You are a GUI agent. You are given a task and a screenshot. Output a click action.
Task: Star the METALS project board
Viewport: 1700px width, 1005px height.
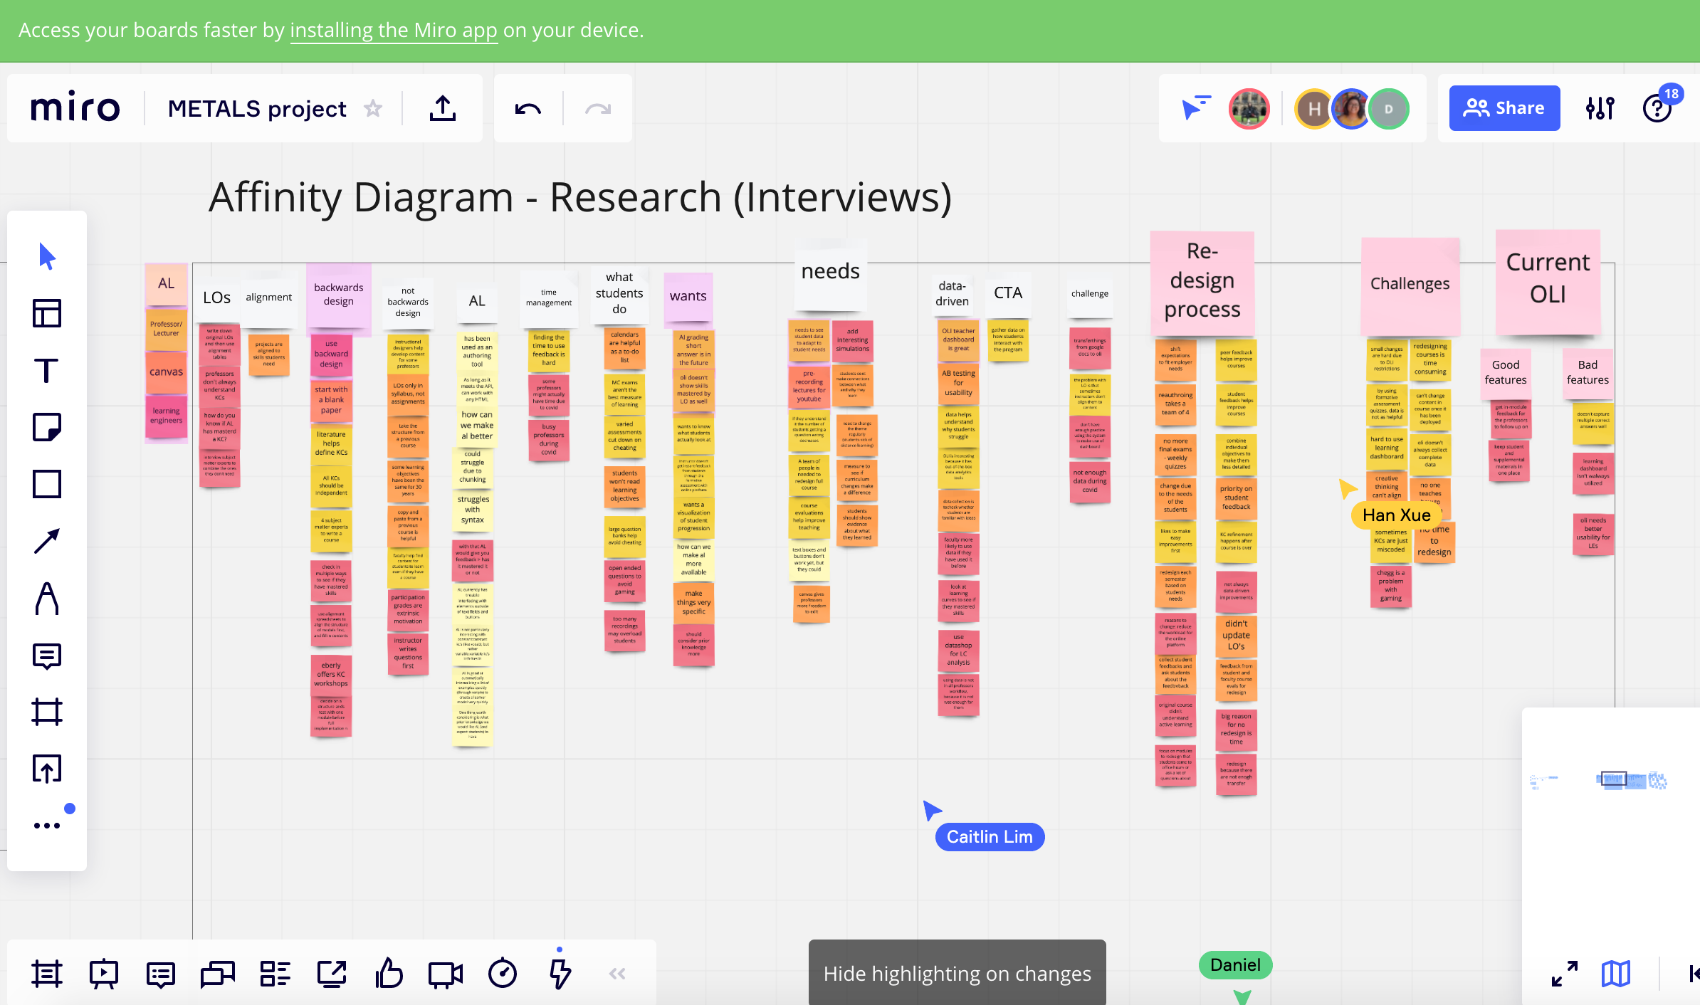point(373,109)
